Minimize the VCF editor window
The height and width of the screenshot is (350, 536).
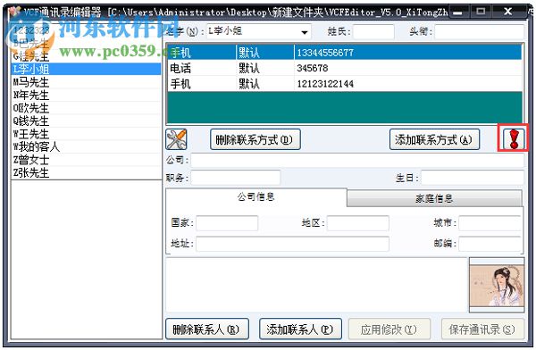tap(458, 12)
